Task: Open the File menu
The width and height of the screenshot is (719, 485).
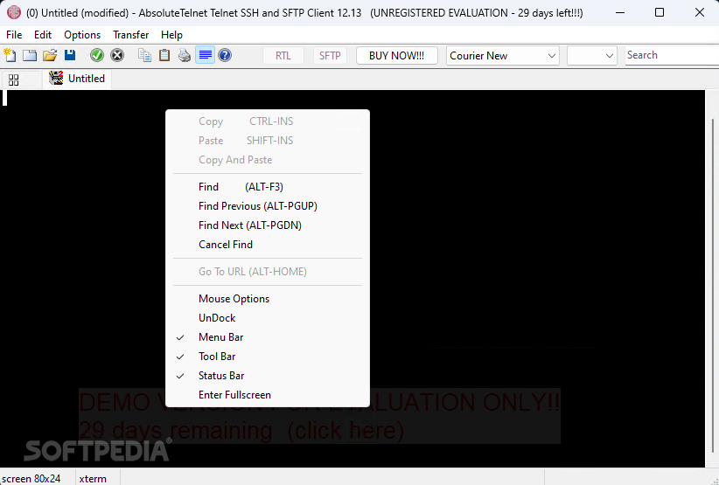Action: coord(14,35)
